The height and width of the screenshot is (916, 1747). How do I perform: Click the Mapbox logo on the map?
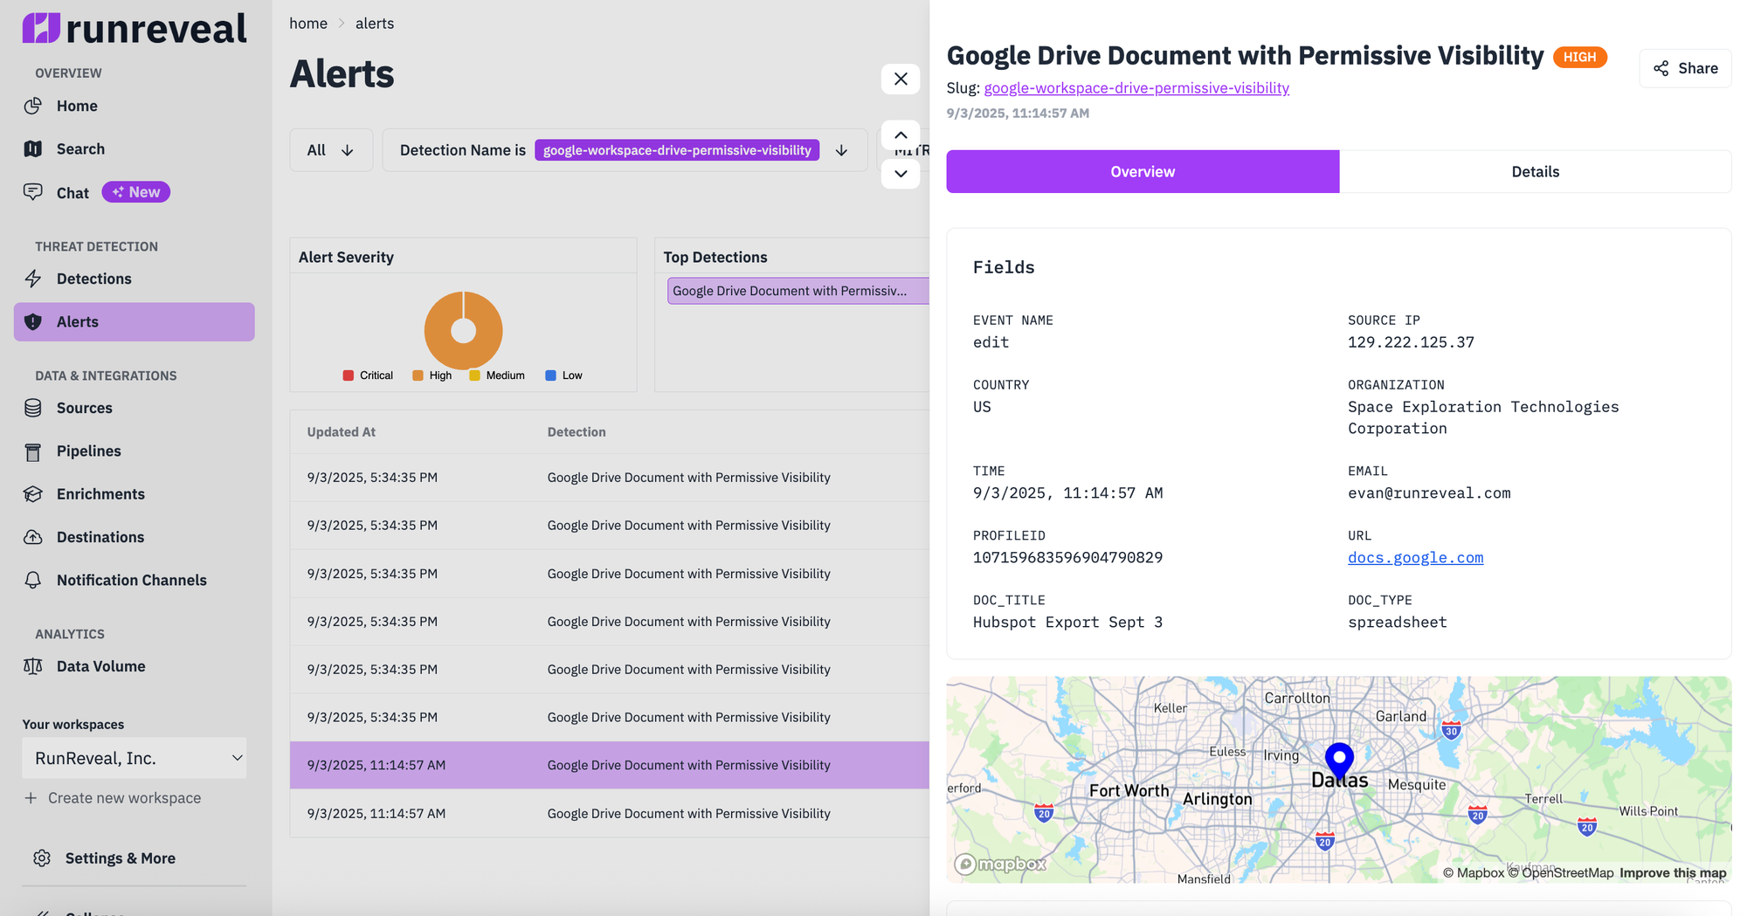tap(1001, 864)
